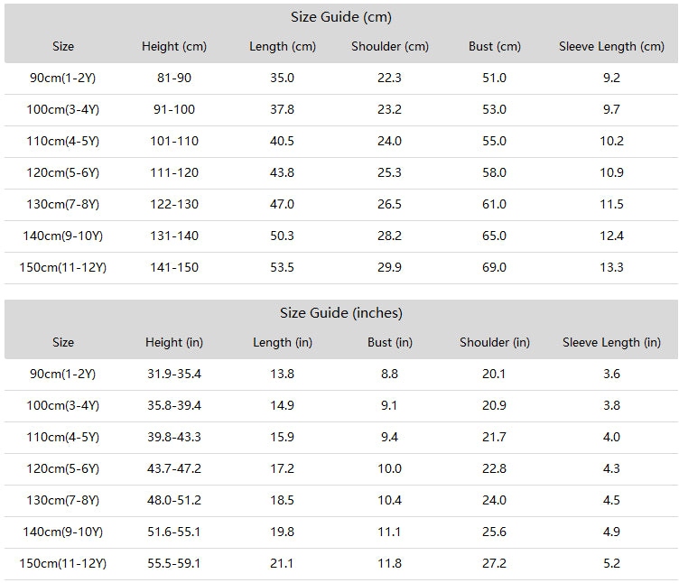Viewport: 679px width, 583px height.
Task: Click the bust value '69.0'
Action: pyautogui.click(x=494, y=267)
